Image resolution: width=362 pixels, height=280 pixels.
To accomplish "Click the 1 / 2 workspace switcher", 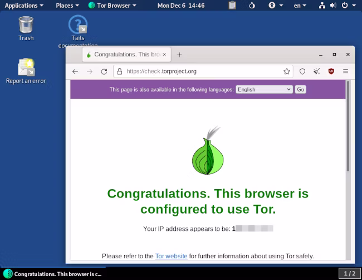I will tap(350, 273).
